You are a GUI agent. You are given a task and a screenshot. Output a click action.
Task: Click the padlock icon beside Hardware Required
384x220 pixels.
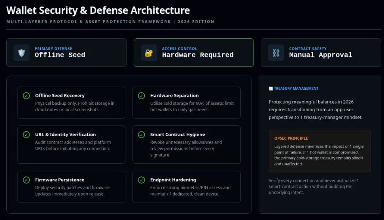(x=149, y=53)
